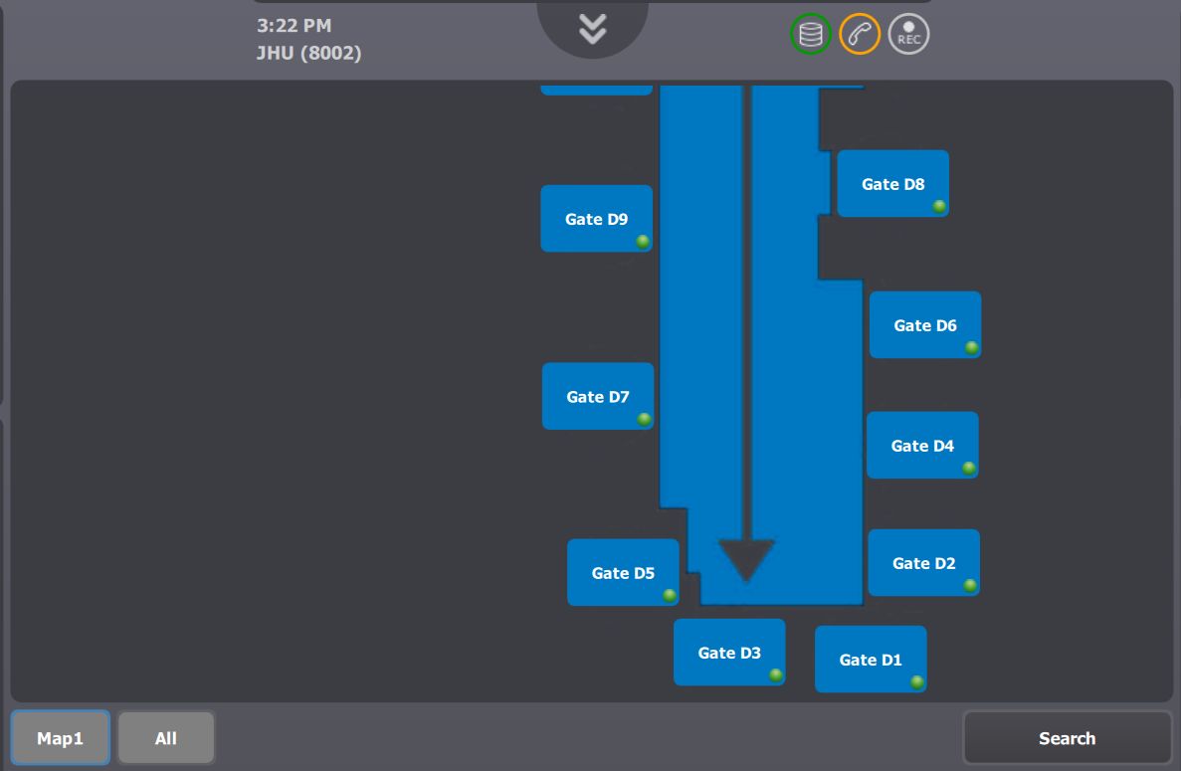Click the green database status icon

[811, 34]
